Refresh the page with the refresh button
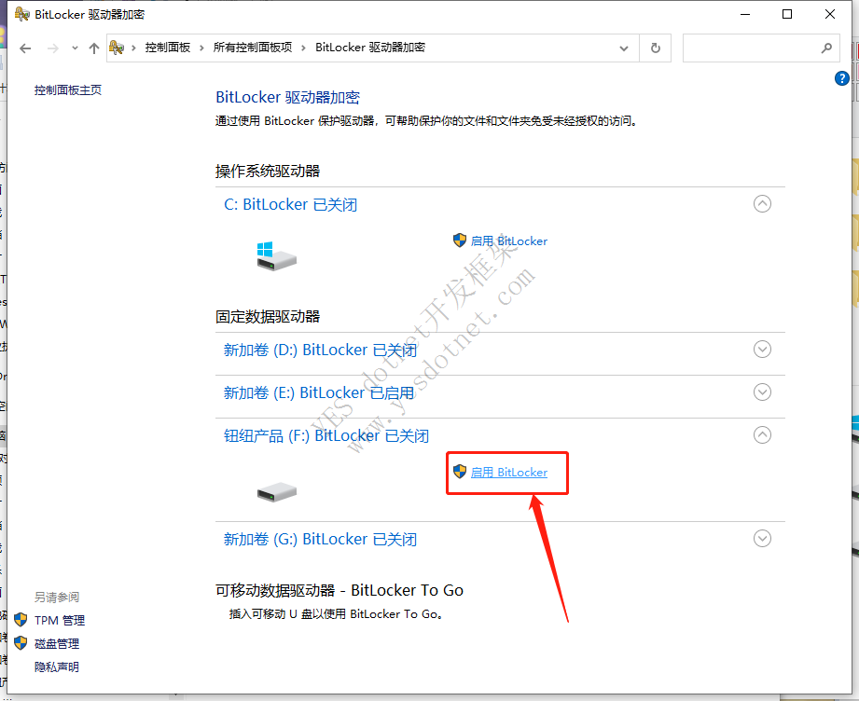859x701 pixels. click(655, 48)
